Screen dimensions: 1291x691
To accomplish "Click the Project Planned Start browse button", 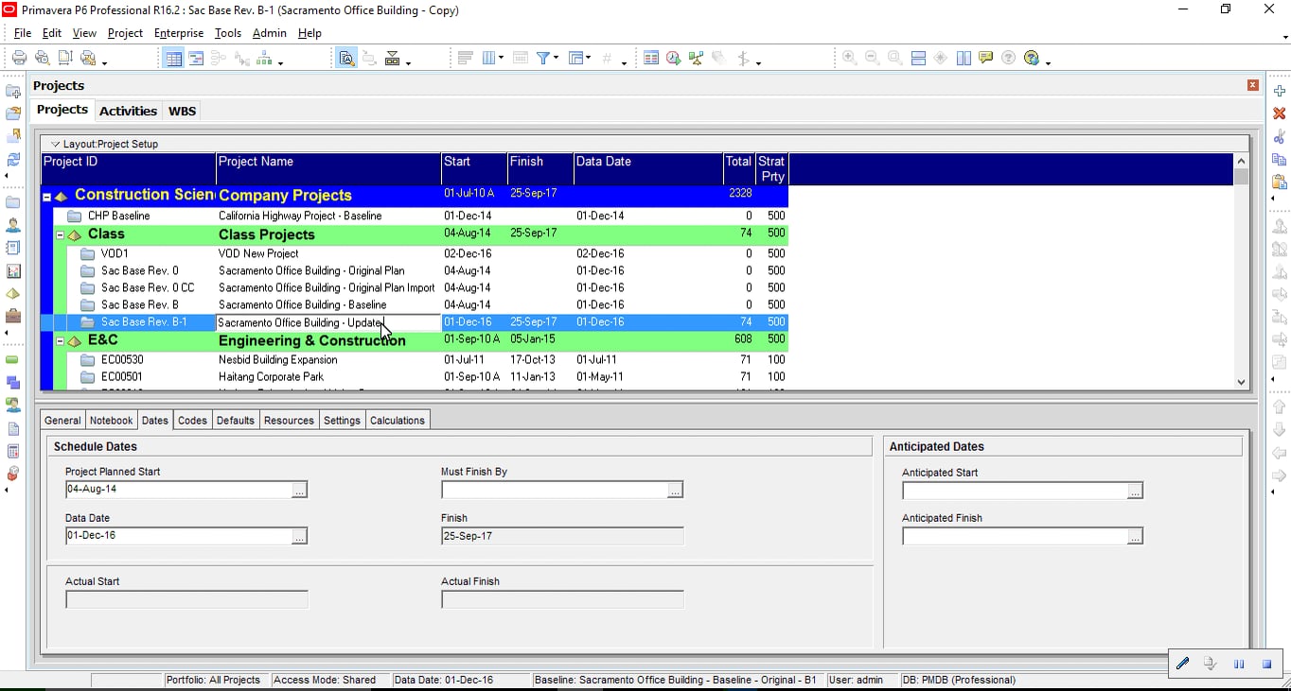I will (299, 490).
